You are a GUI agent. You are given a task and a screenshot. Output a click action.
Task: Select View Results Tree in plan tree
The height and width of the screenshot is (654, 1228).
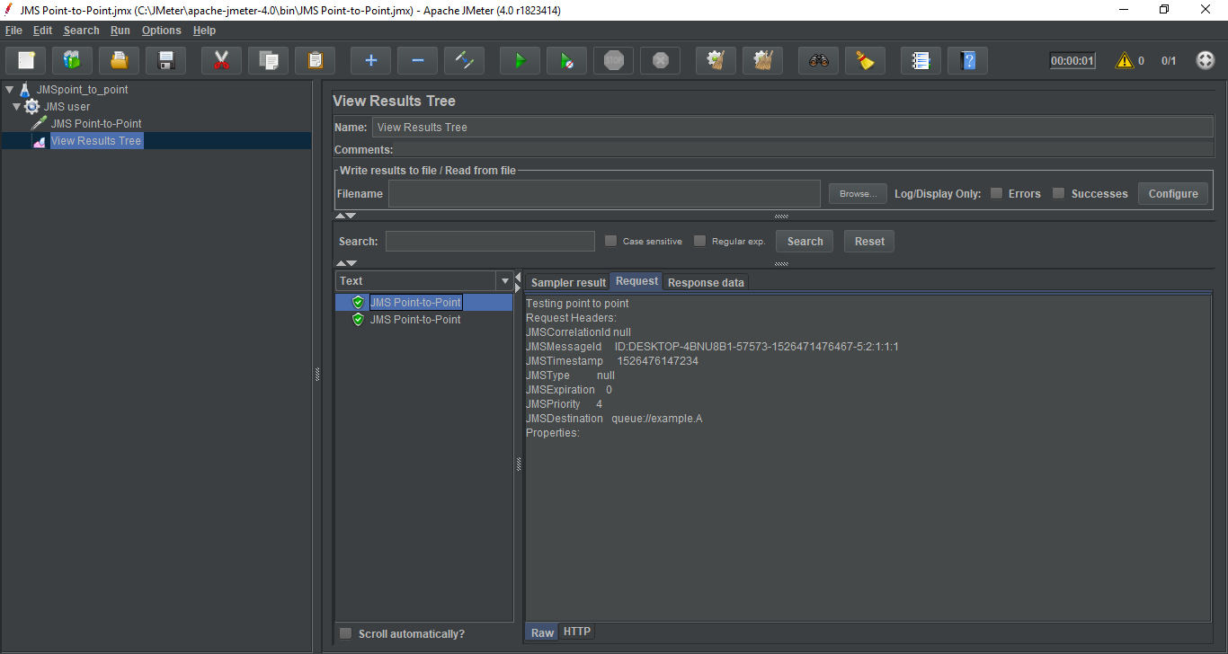coord(96,141)
